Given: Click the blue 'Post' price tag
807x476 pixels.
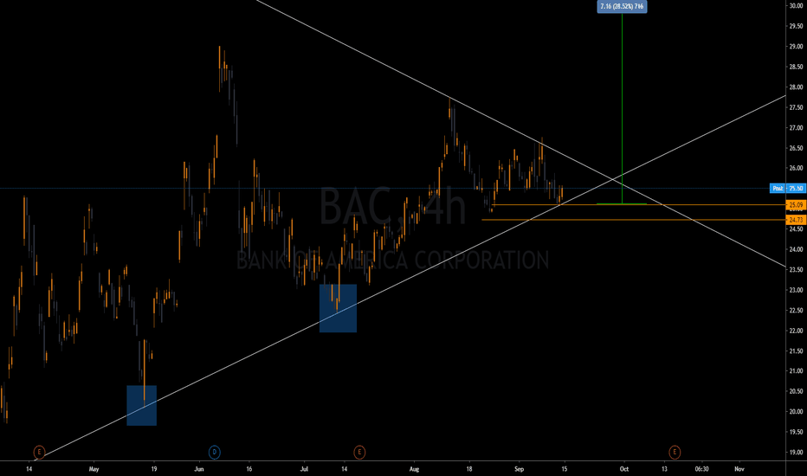Looking at the screenshot, I should [778, 189].
